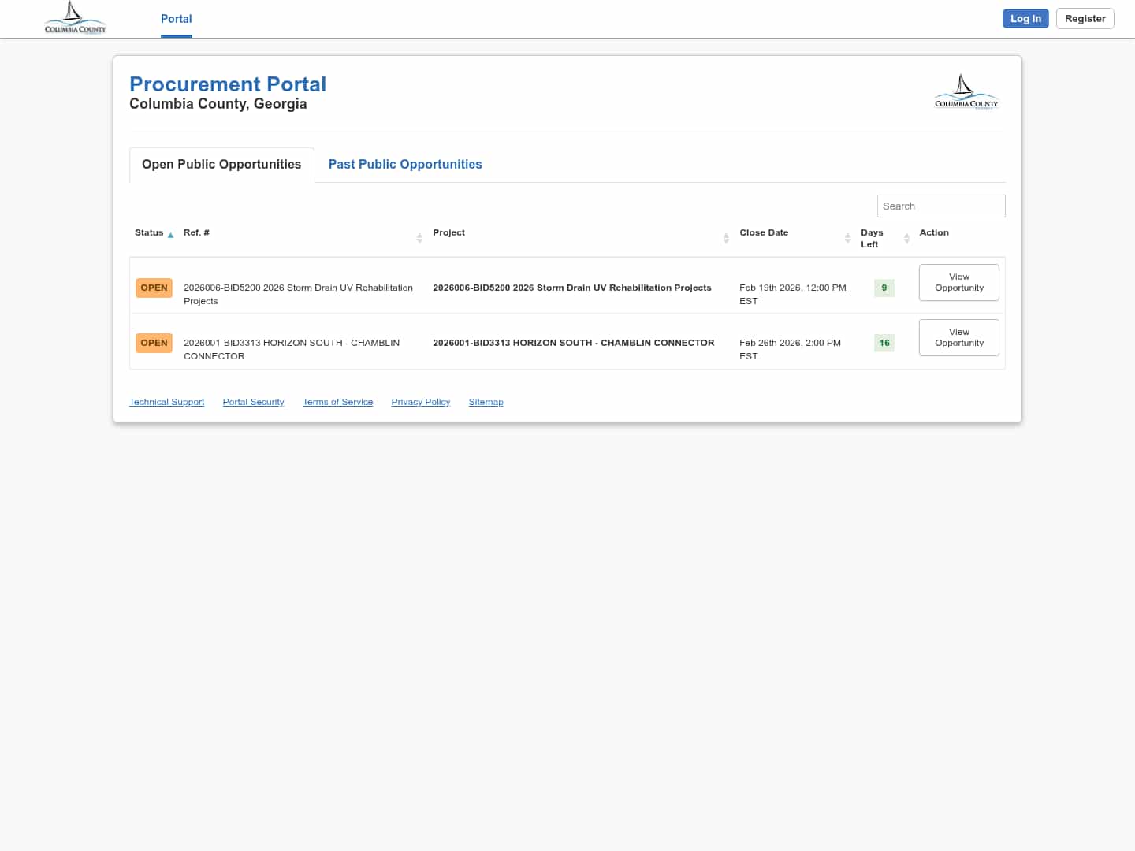Click the Columbia County logo beside portal title
Viewport: 1135px width, 851px height.
pos(966,92)
